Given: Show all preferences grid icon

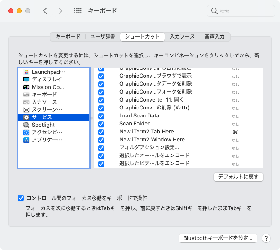Looking at the screenshot, I should [x=78, y=11].
